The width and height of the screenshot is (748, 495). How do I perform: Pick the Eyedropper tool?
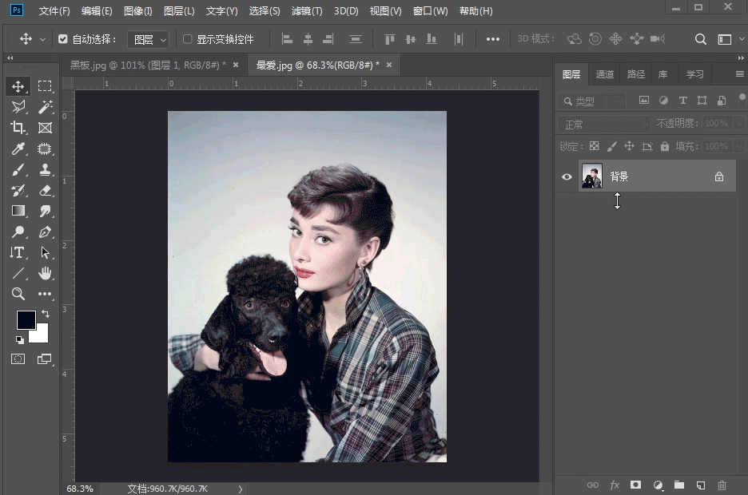pos(18,148)
